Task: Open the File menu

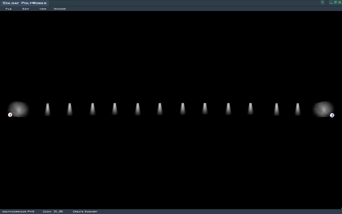Action: [9, 9]
